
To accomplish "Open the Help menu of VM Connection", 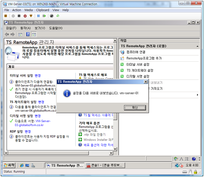I will 66,10.
